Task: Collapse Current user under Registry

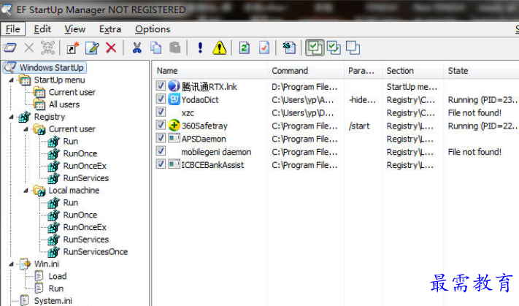Action: pos(26,129)
